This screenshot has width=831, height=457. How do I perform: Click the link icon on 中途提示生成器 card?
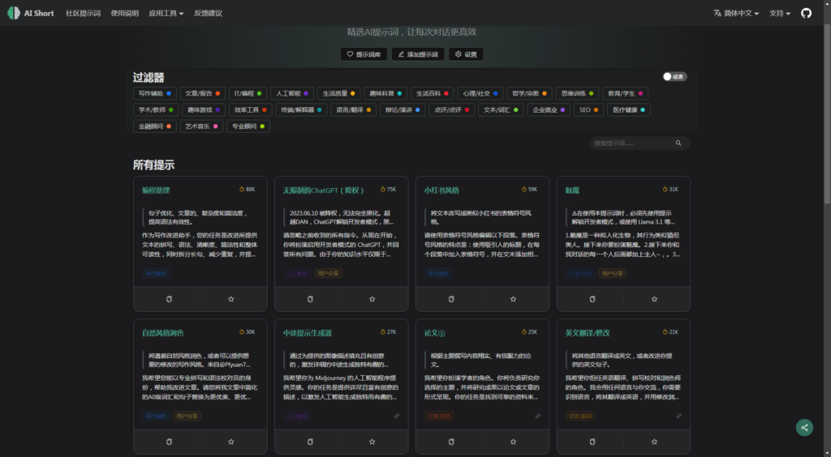[x=397, y=416]
